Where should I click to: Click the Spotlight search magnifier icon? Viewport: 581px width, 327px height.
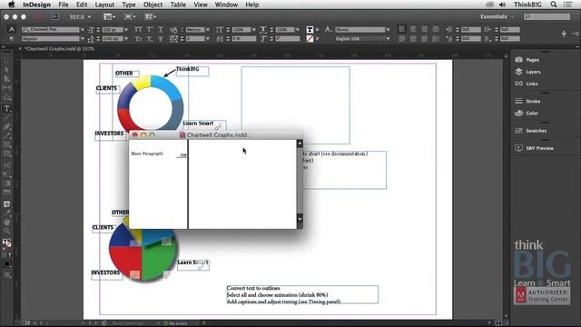click(x=553, y=5)
